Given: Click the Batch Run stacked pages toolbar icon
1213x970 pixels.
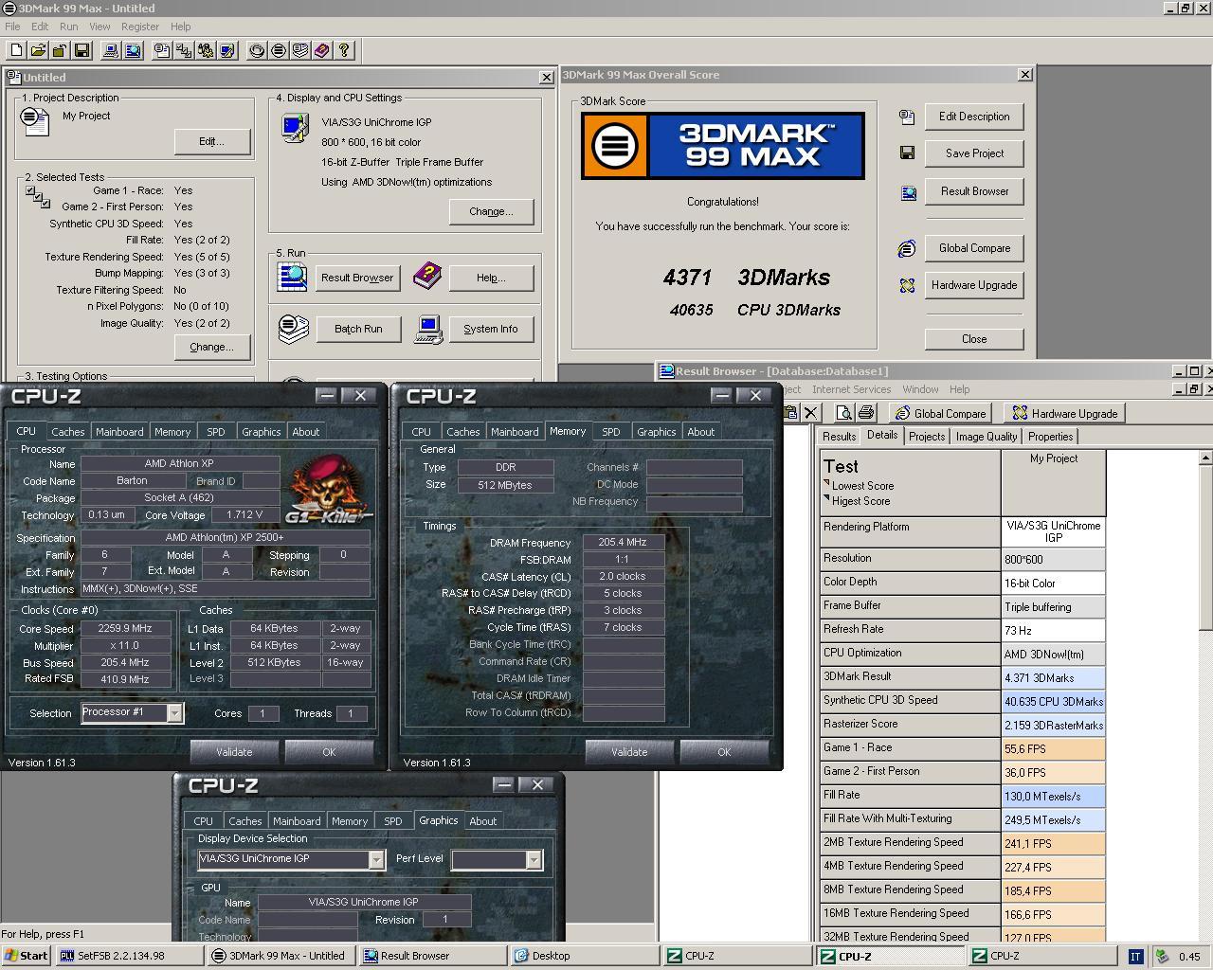Looking at the screenshot, I should coord(300,50).
